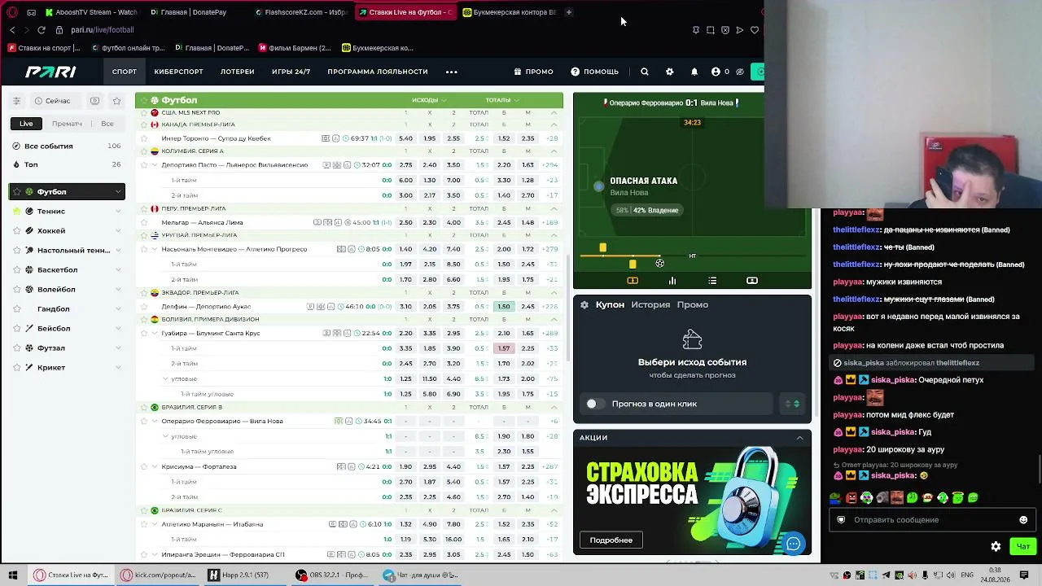Viewport: 1042px width, 586px height.
Task: Collapse Депортиво Пасто match sub-rows
Action: pos(155,165)
